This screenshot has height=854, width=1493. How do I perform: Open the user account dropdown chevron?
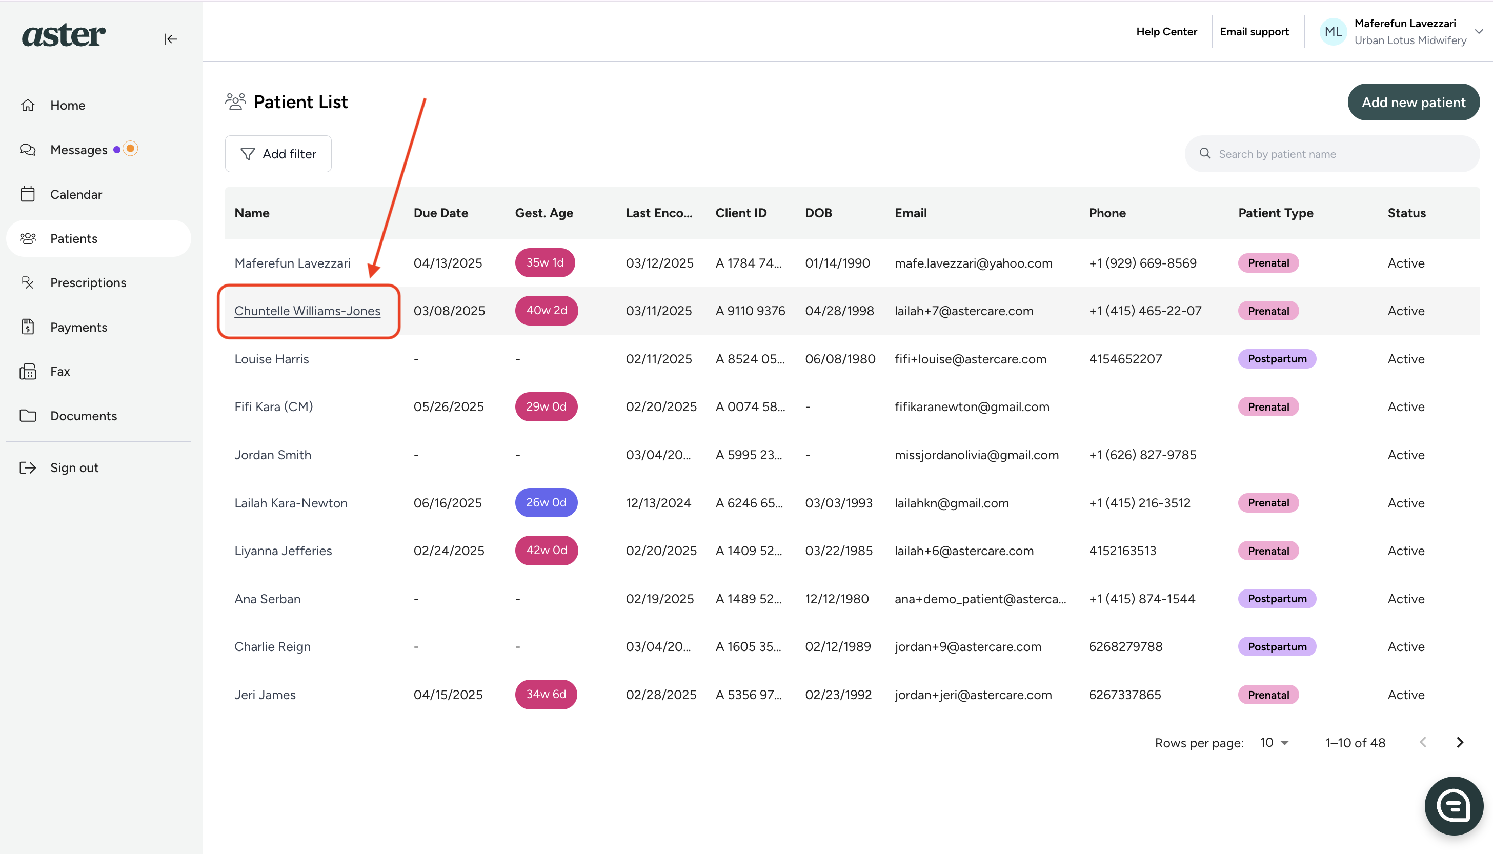click(x=1479, y=32)
